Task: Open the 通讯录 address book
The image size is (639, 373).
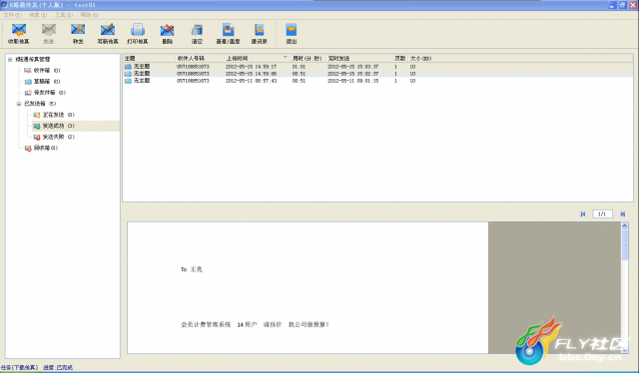Action: [259, 34]
